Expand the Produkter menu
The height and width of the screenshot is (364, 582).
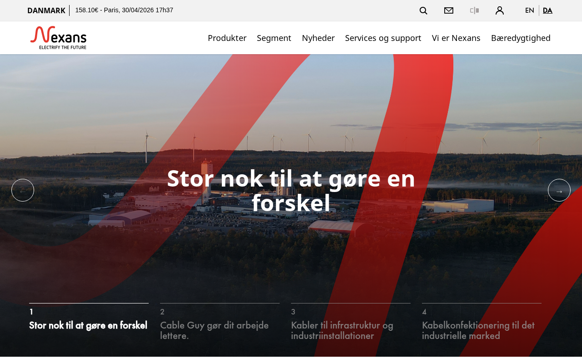click(x=227, y=38)
